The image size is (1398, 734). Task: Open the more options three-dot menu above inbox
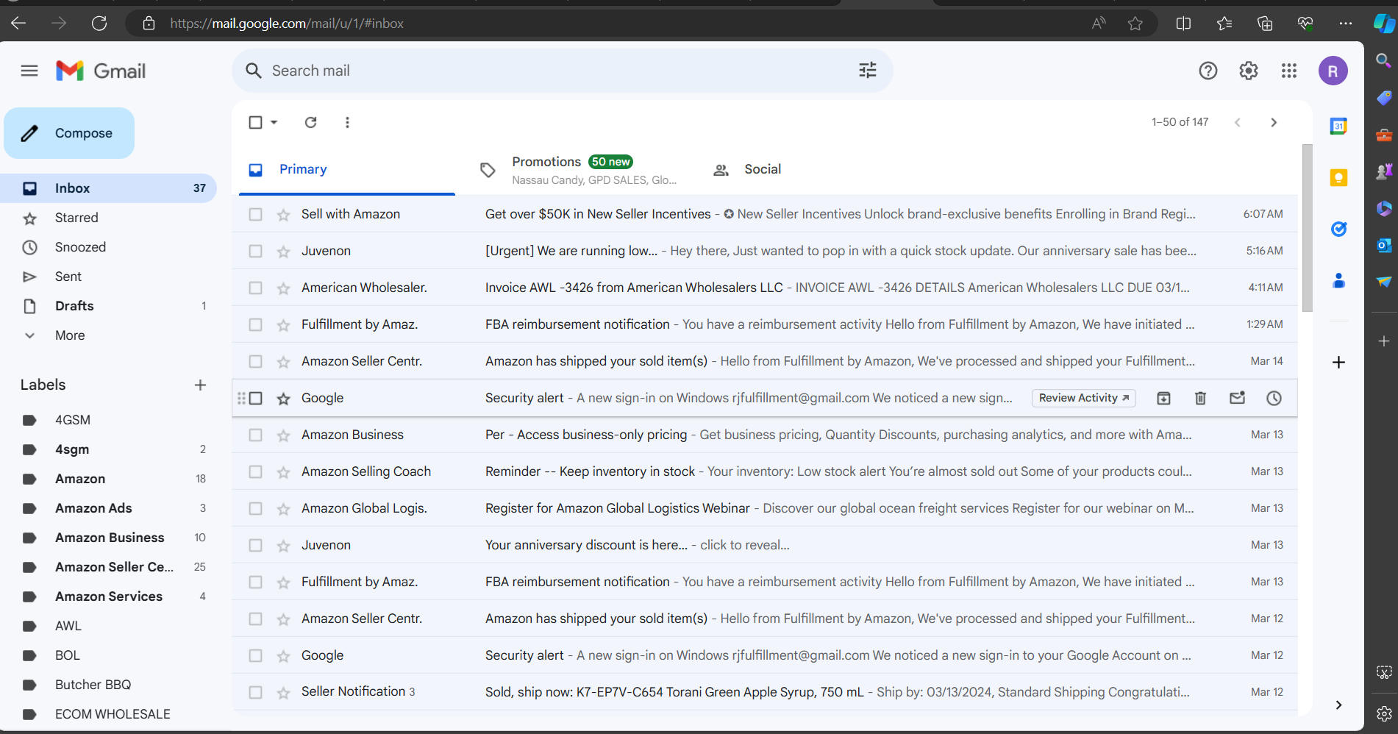click(x=347, y=122)
